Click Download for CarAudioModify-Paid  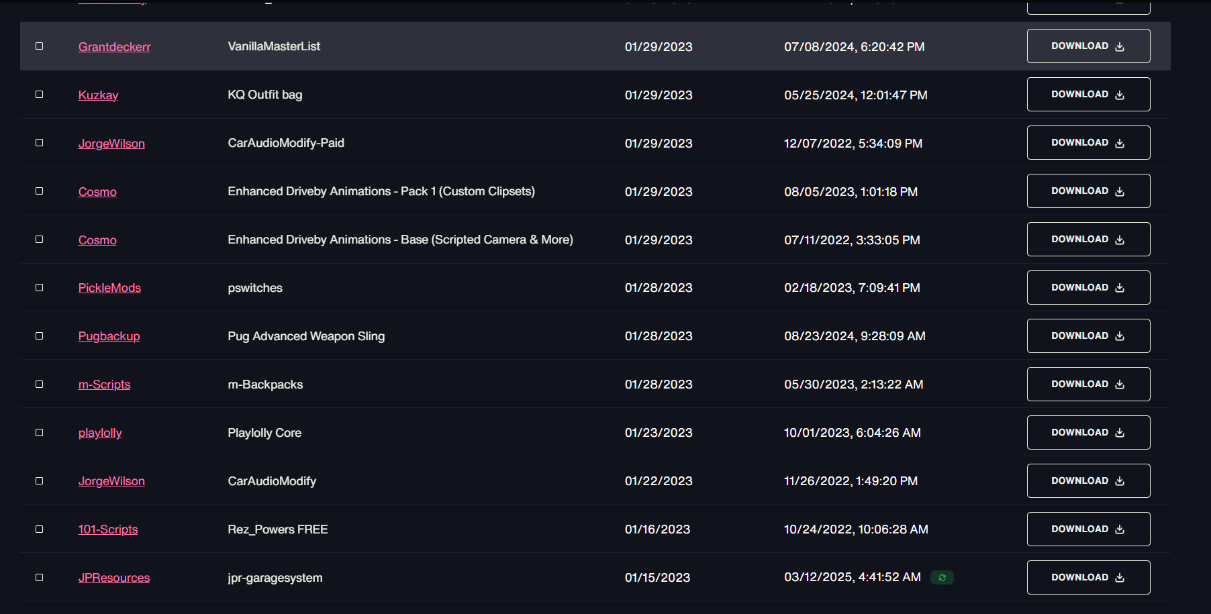point(1088,143)
